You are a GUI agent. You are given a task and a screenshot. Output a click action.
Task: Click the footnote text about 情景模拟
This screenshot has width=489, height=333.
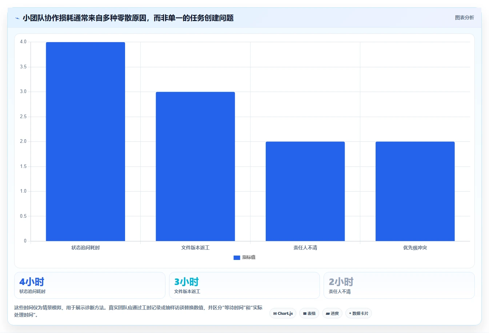click(x=138, y=311)
